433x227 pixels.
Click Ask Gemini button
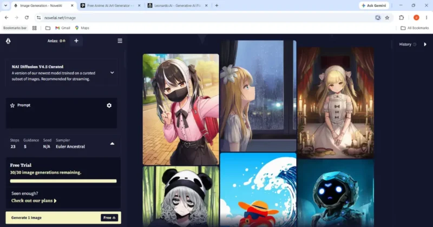click(374, 5)
